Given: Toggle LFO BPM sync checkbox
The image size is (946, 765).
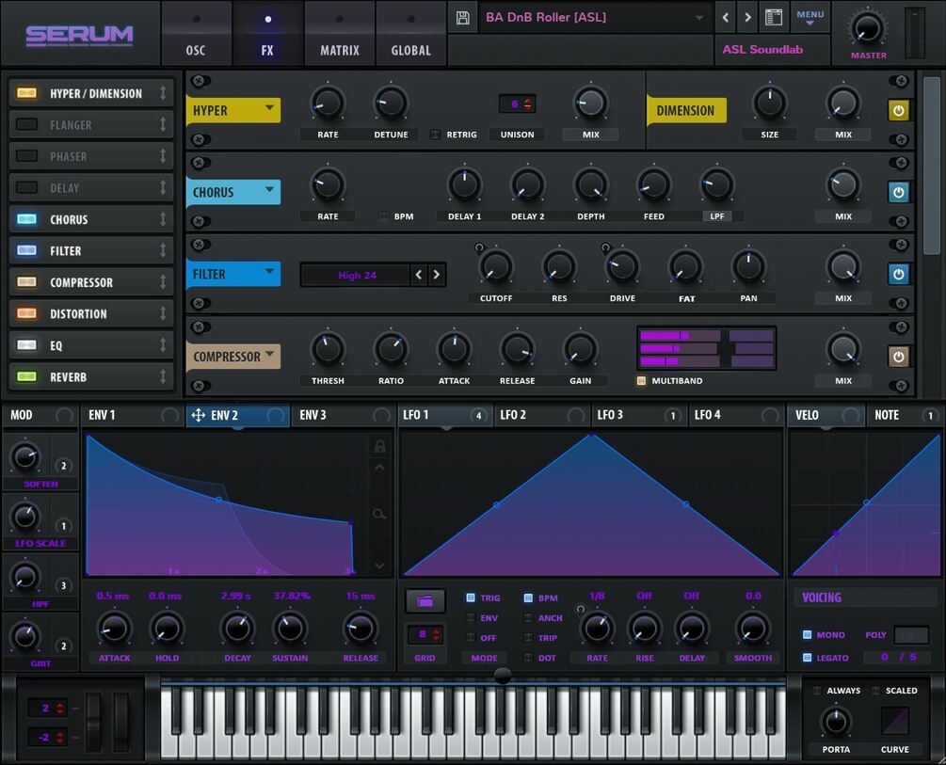Looking at the screenshot, I should point(528,598).
